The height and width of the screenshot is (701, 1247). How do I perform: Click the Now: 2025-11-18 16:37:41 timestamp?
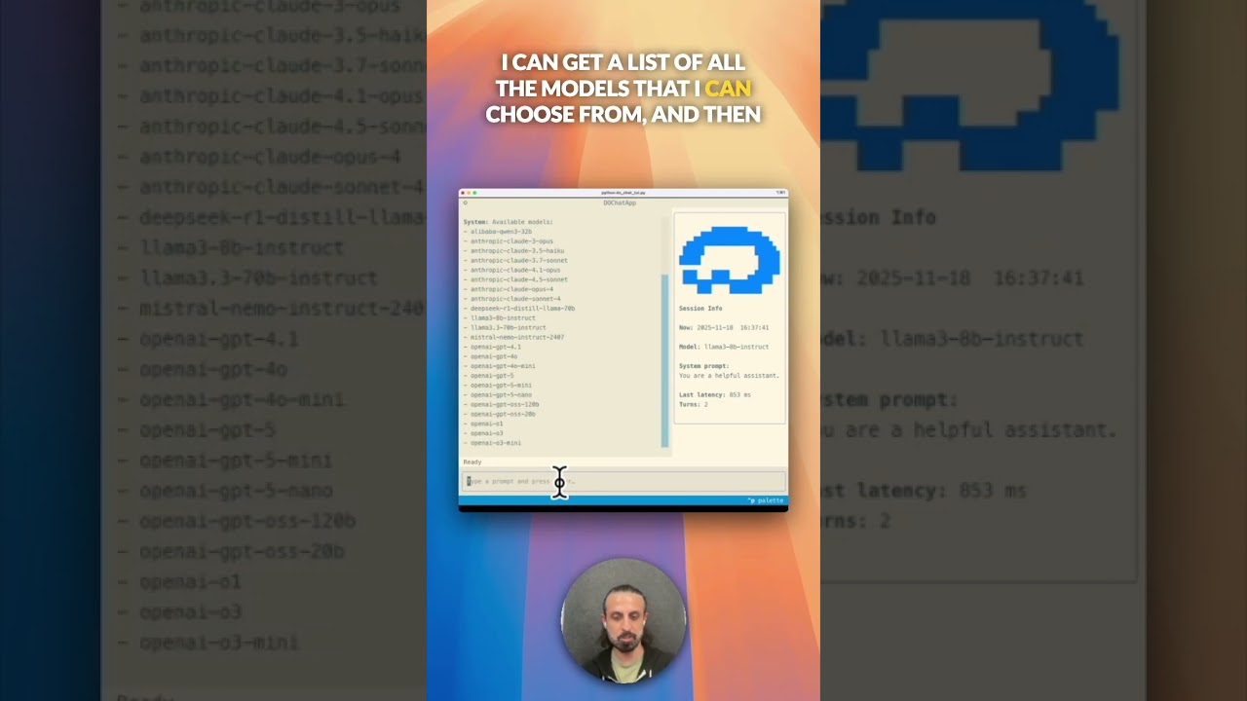point(724,327)
